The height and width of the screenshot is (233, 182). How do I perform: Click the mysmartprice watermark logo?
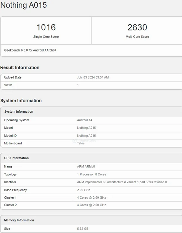click(x=84, y=140)
